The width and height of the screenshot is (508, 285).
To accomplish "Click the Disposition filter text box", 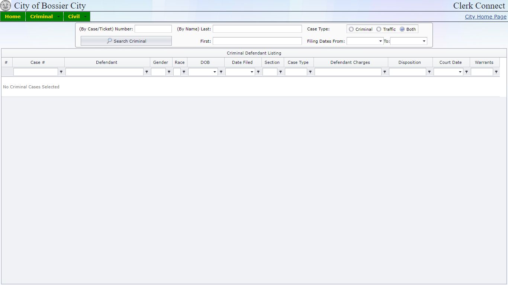I will pyautogui.click(x=408, y=72).
